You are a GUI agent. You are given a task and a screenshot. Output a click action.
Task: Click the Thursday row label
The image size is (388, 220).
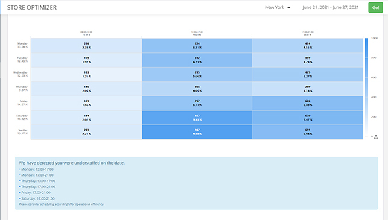click(x=22, y=89)
